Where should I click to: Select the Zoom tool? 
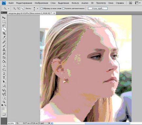click(4, 102)
